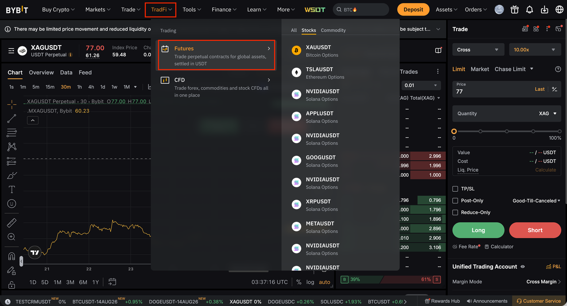The image size is (567, 306).
Task: Click the order type help question icon
Action: [x=558, y=69]
